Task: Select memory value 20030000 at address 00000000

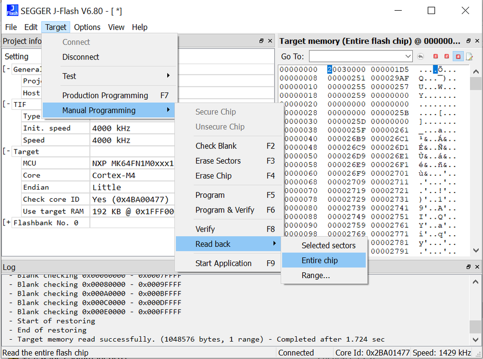Action: 346,69
